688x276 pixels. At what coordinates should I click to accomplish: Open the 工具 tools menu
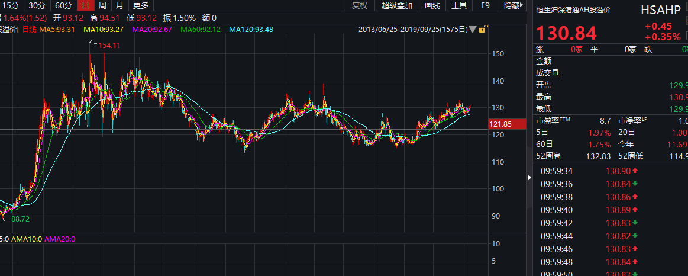pos(459,5)
